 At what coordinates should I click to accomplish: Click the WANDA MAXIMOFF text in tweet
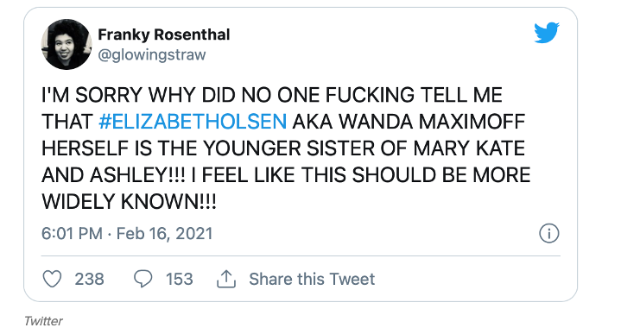tap(432, 122)
